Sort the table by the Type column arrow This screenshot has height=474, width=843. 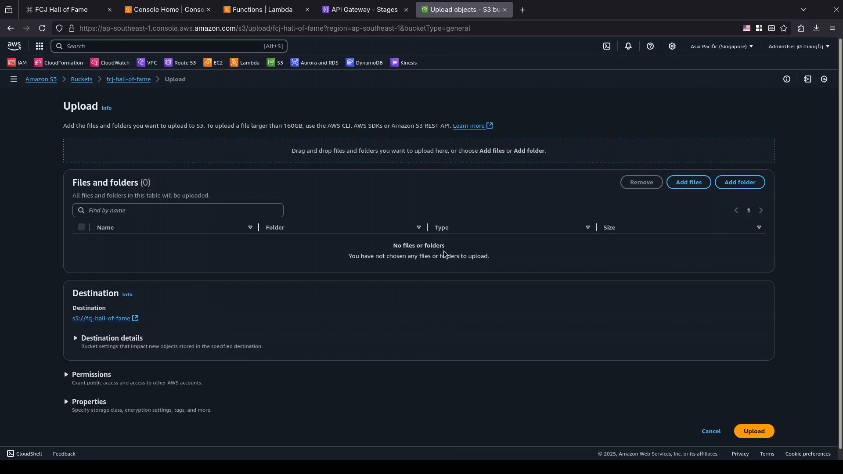click(x=588, y=227)
